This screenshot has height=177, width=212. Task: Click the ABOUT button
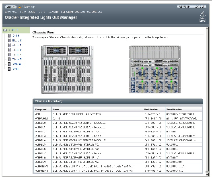10,7
